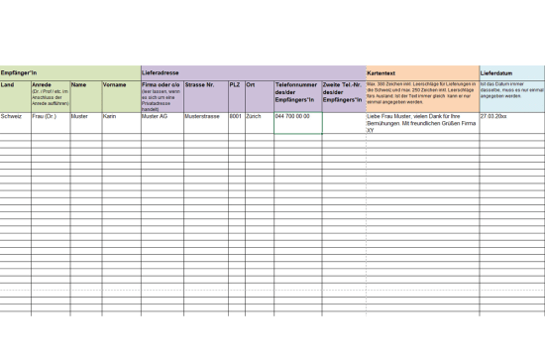This screenshot has height=364, width=545.
Task: Select the phone cell 044 700 00 00
Action: pyautogui.click(x=298, y=123)
